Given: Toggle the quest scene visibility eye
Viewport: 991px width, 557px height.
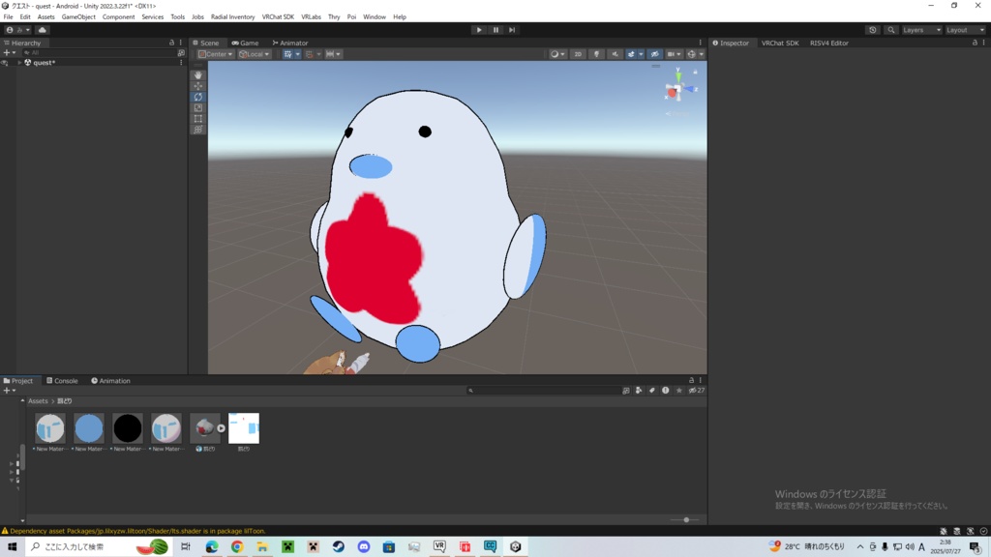Looking at the screenshot, I should point(5,63).
